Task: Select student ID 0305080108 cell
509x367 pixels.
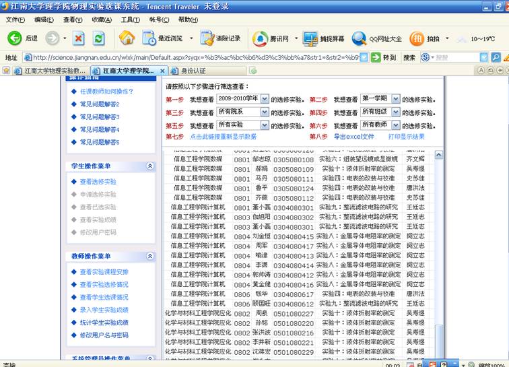Action: click(294, 160)
